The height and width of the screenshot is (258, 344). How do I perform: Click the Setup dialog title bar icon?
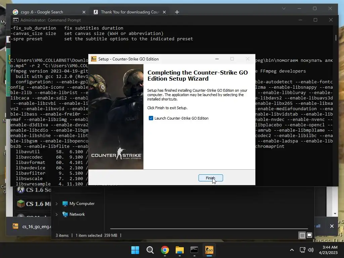[x=94, y=59]
